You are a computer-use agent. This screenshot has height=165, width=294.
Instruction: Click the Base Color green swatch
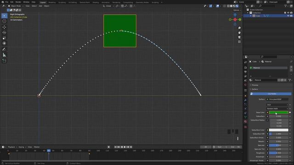279,112
